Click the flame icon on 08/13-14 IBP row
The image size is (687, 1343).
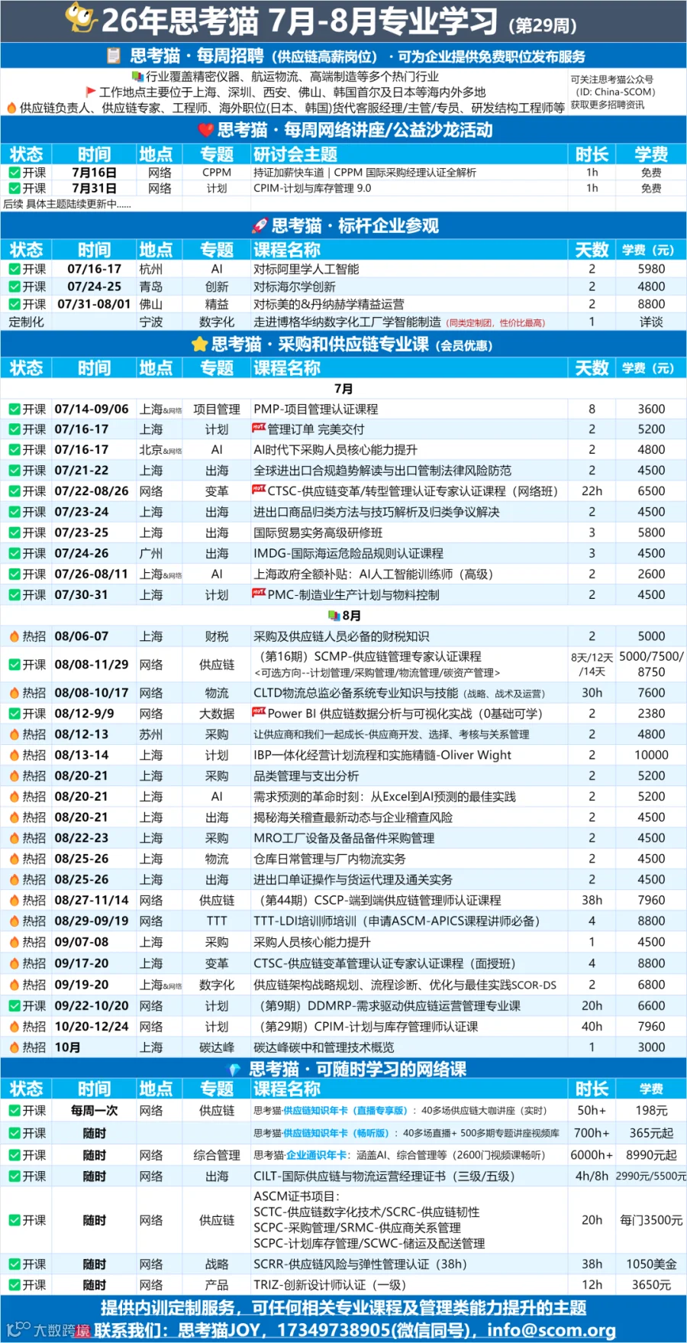[x=15, y=755]
